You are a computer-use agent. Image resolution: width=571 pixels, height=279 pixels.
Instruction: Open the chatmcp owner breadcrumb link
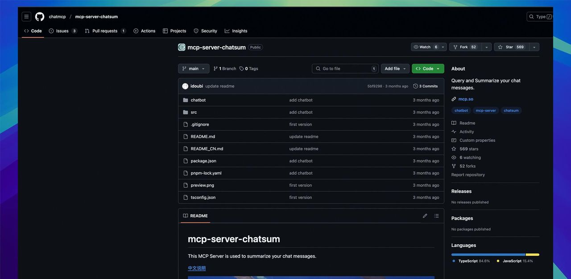pyautogui.click(x=57, y=17)
